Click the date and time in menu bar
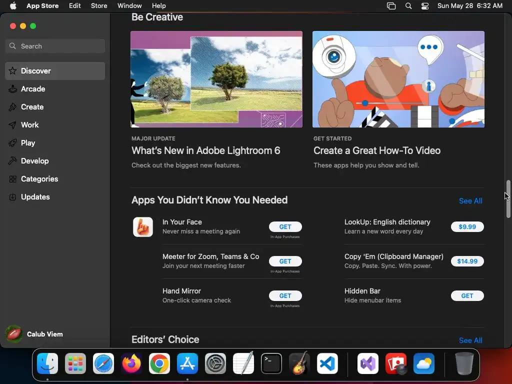 tap(470, 6)
